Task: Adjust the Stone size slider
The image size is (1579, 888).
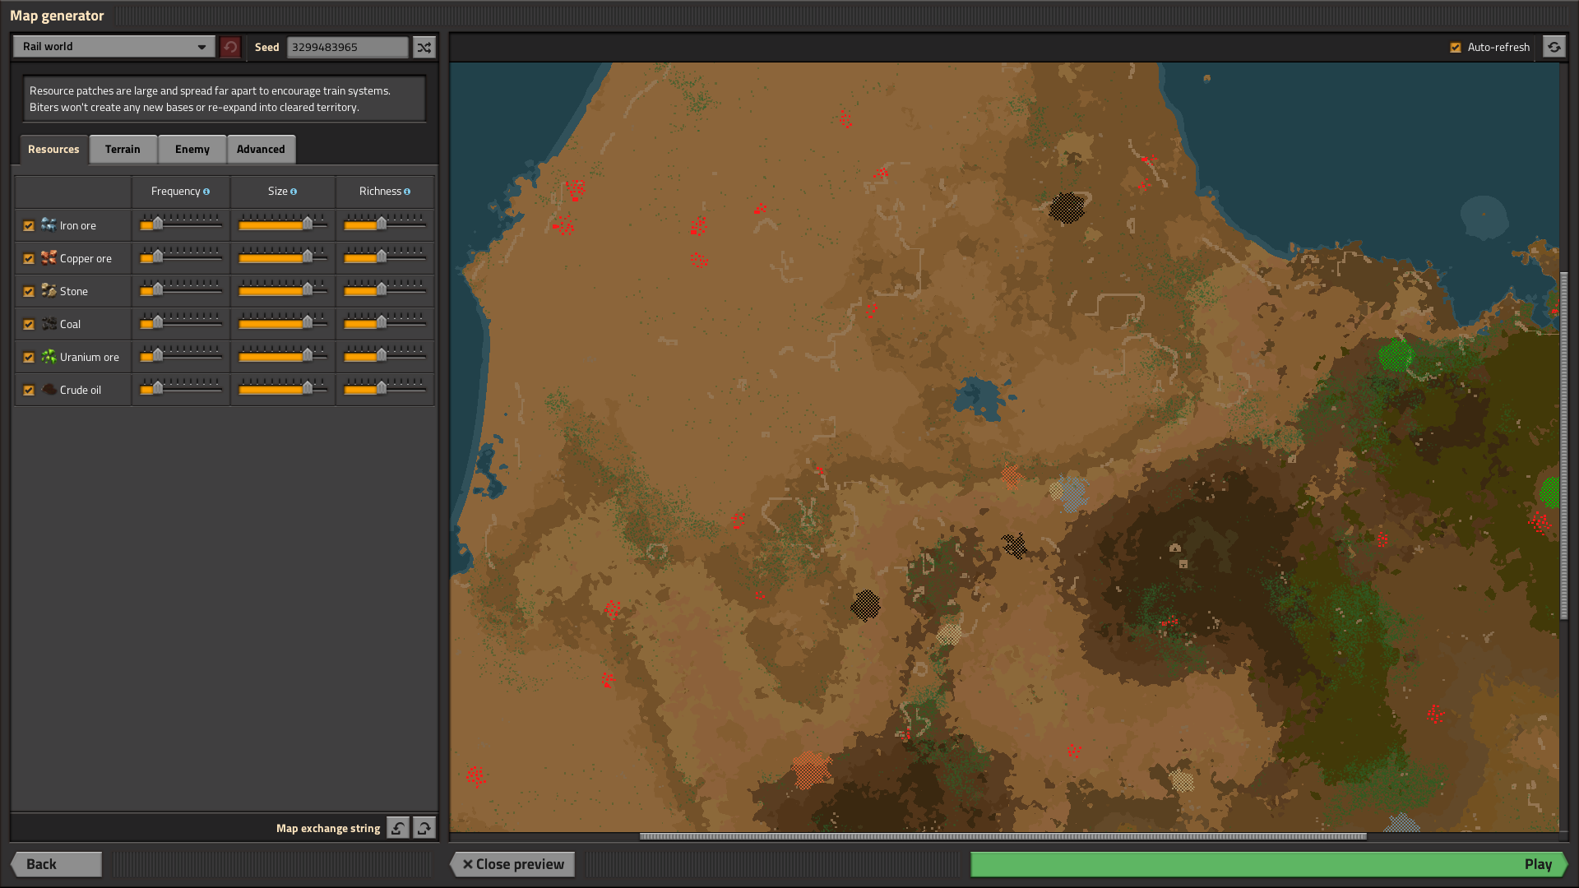Action: pyautogui.click(x=283, y=290)
